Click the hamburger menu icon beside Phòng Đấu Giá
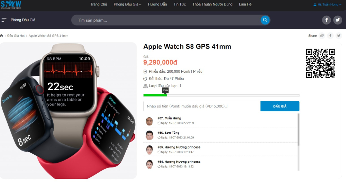 [4, 20]
